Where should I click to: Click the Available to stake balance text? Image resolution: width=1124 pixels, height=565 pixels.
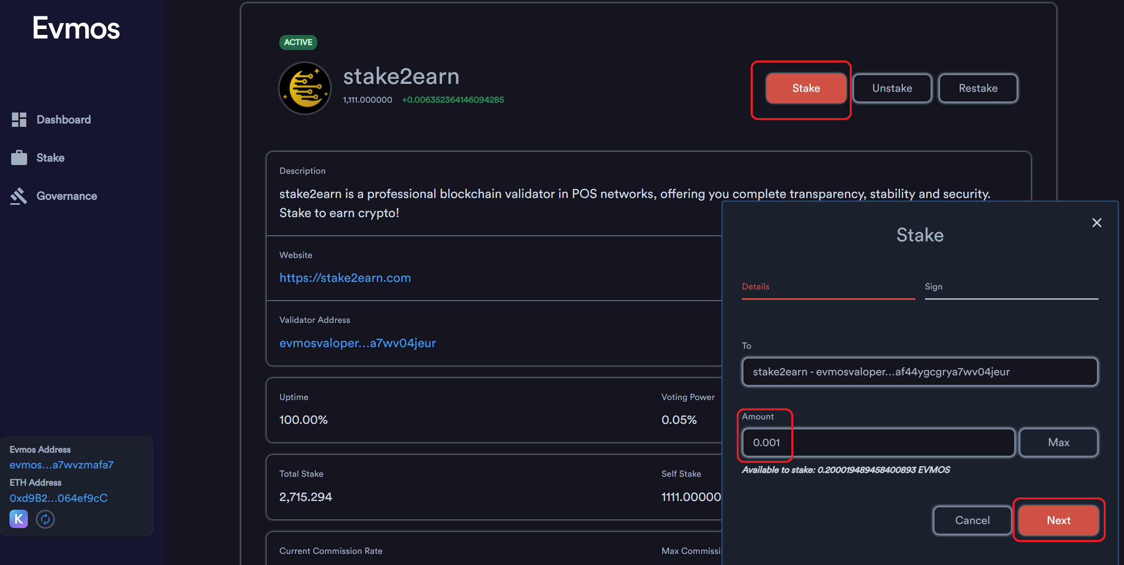(x=846, y=470)
